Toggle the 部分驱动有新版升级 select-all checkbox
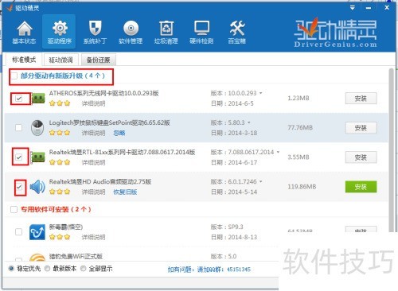 pos(14,76)
